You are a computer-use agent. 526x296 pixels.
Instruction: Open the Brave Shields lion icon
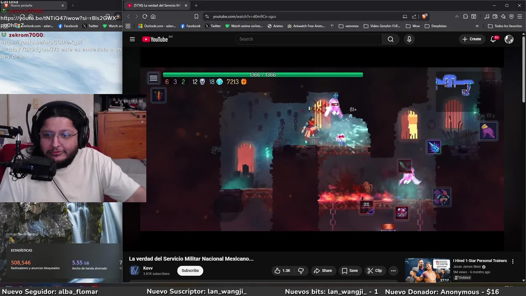[x=424, y=16]
